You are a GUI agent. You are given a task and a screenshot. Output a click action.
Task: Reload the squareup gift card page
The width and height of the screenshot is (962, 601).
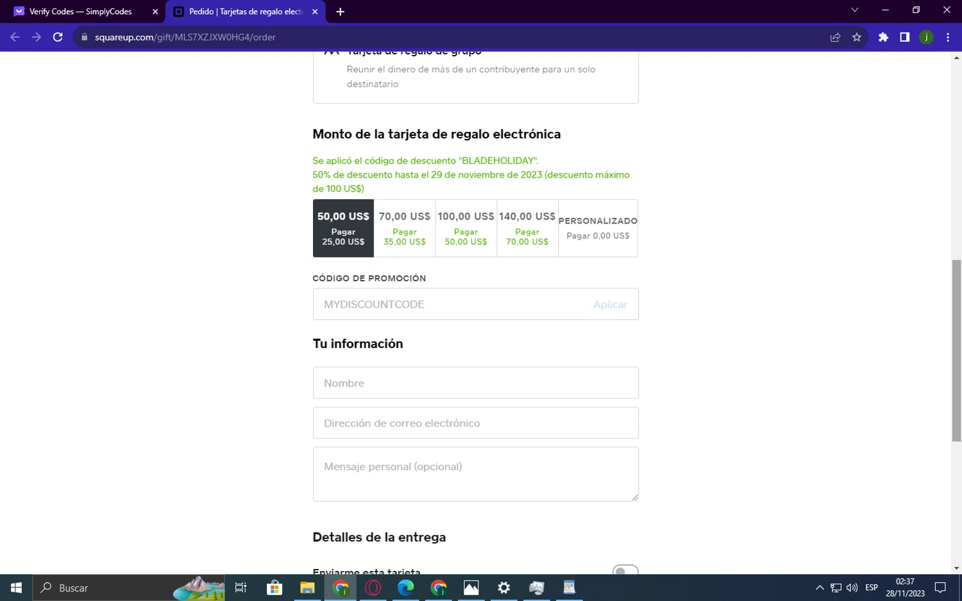click(58, 37)
